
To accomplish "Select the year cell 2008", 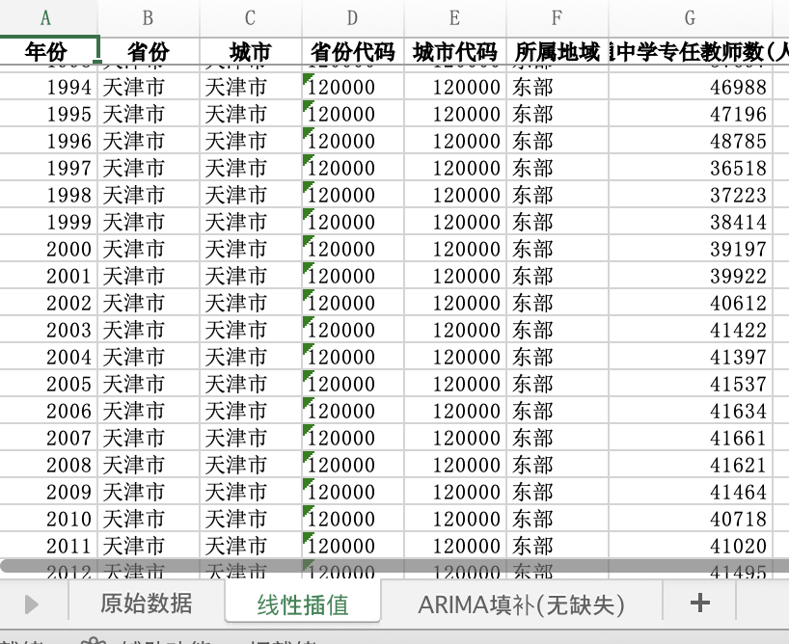I will (x=48, y=465).
